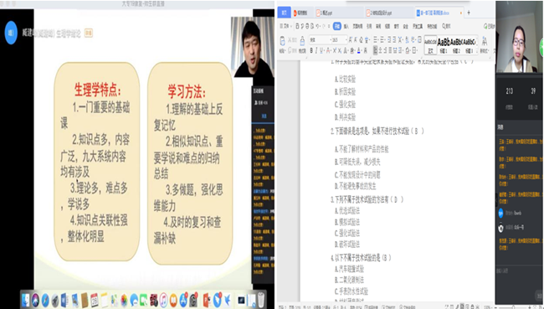Screen dimensions: 544x309
Task: Click the paste clipboard icon
Action: [282, 41]
